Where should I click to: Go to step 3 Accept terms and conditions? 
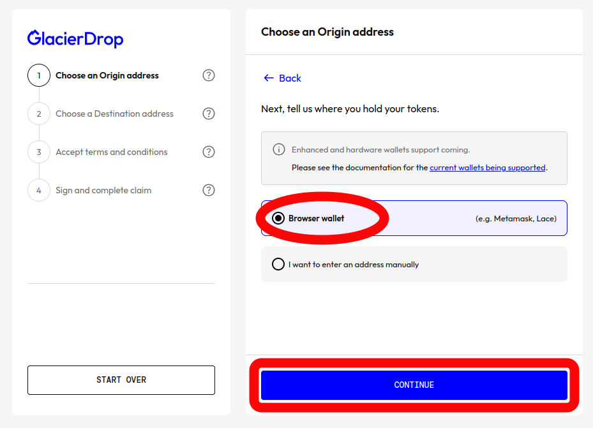pyautogui.click(x=112, y=152)
